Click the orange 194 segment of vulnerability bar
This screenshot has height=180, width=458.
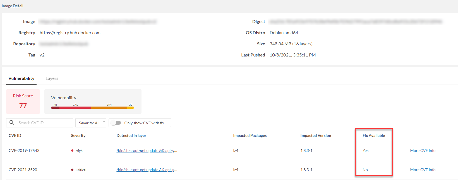pos(109,108)
